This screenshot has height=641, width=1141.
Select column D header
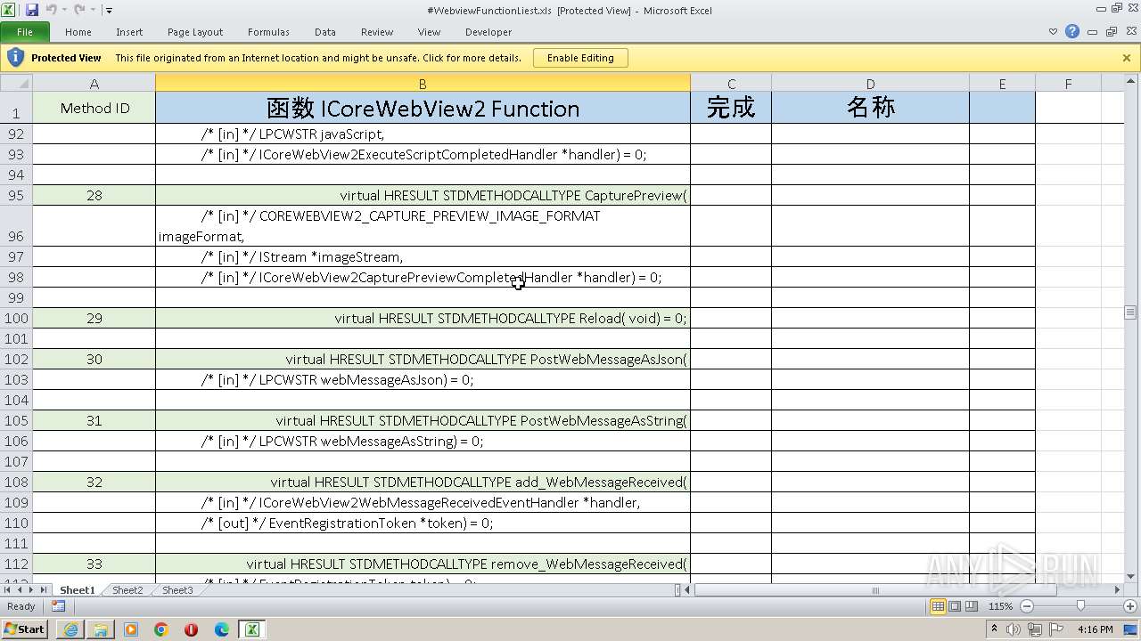click(x=870, y=84)
